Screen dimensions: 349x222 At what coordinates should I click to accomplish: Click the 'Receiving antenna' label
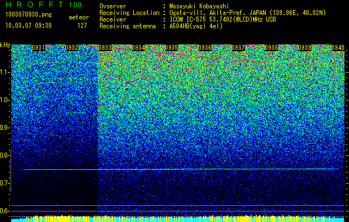[128, 26]
